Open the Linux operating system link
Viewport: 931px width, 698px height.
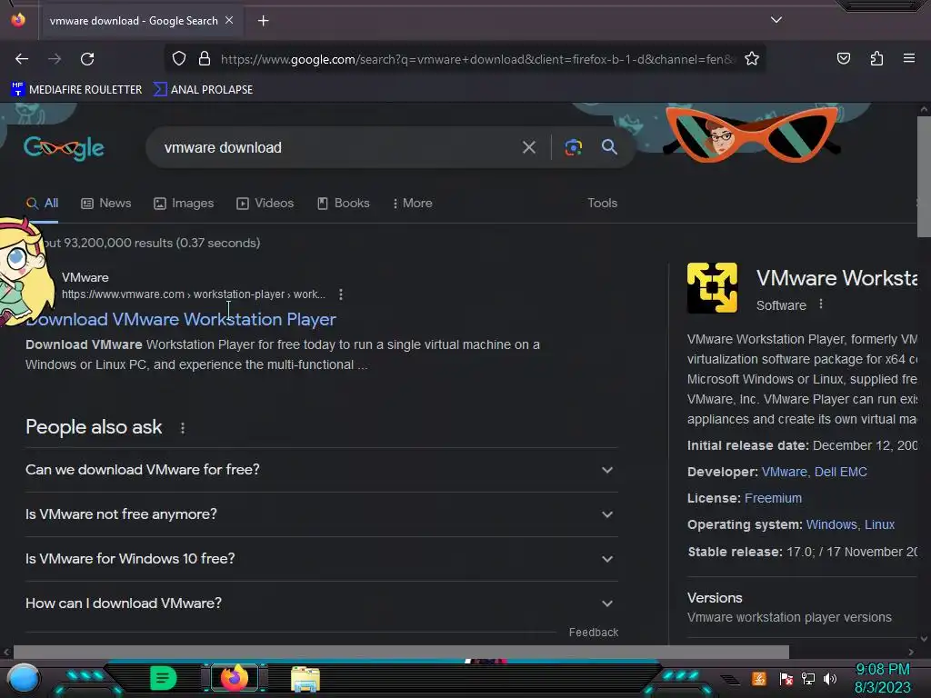[x=879, y=524]
